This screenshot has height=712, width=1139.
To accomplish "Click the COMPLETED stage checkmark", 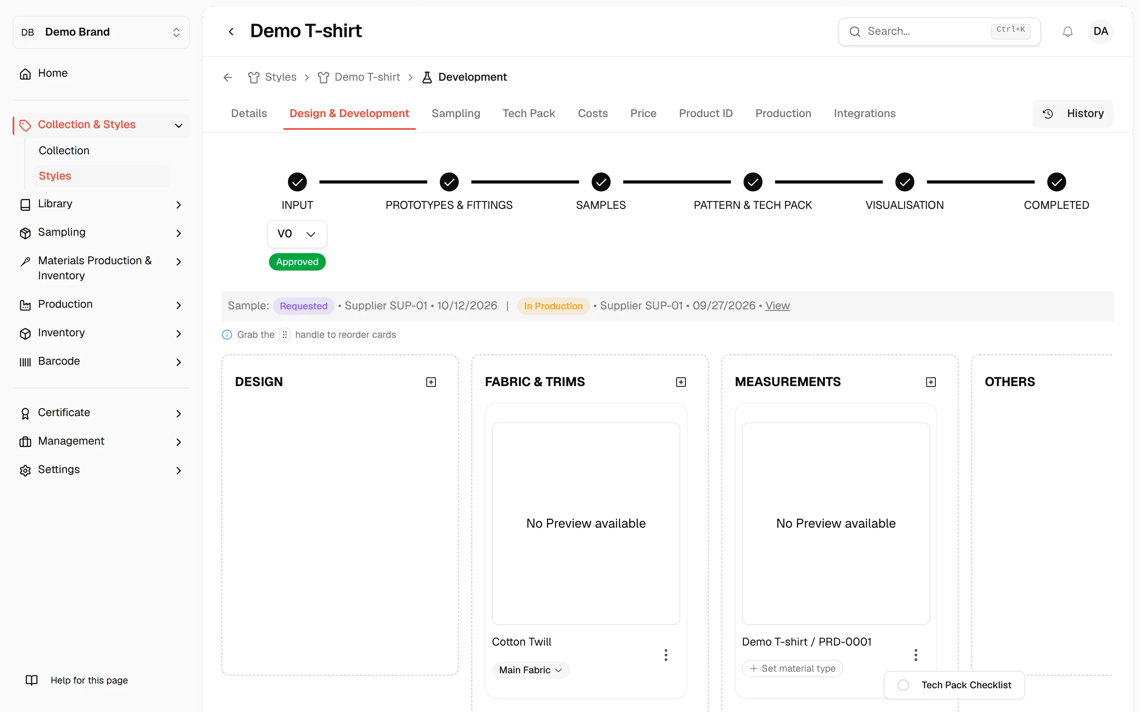I will point(1056,182).
